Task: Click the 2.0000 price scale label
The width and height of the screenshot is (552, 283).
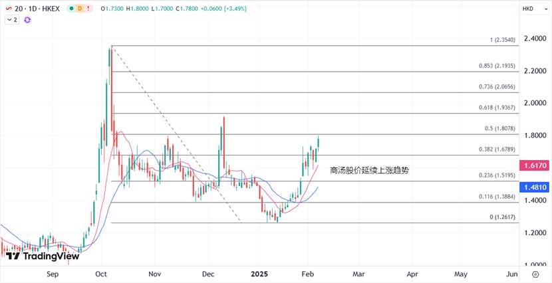Action: [535, 103]
